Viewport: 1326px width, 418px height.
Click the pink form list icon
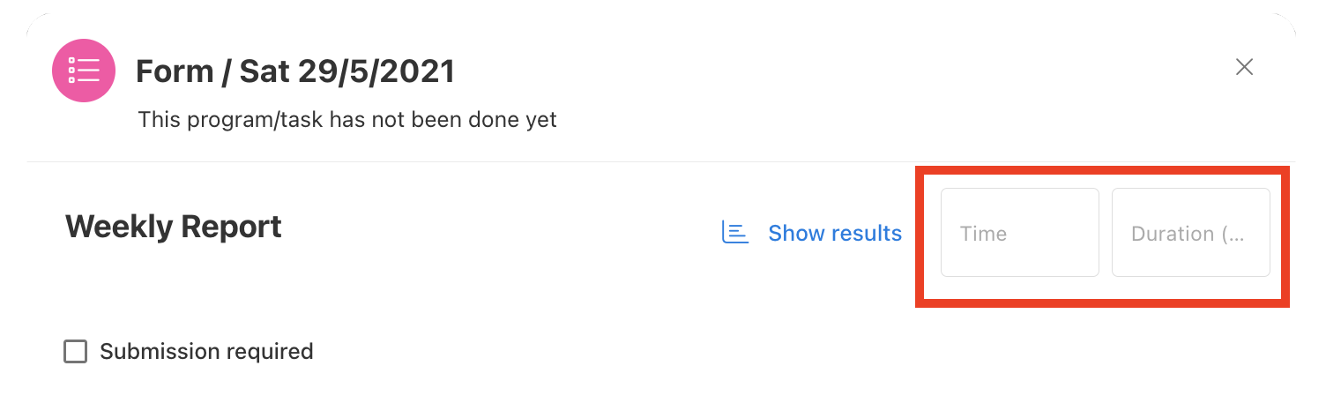point(84,71)
